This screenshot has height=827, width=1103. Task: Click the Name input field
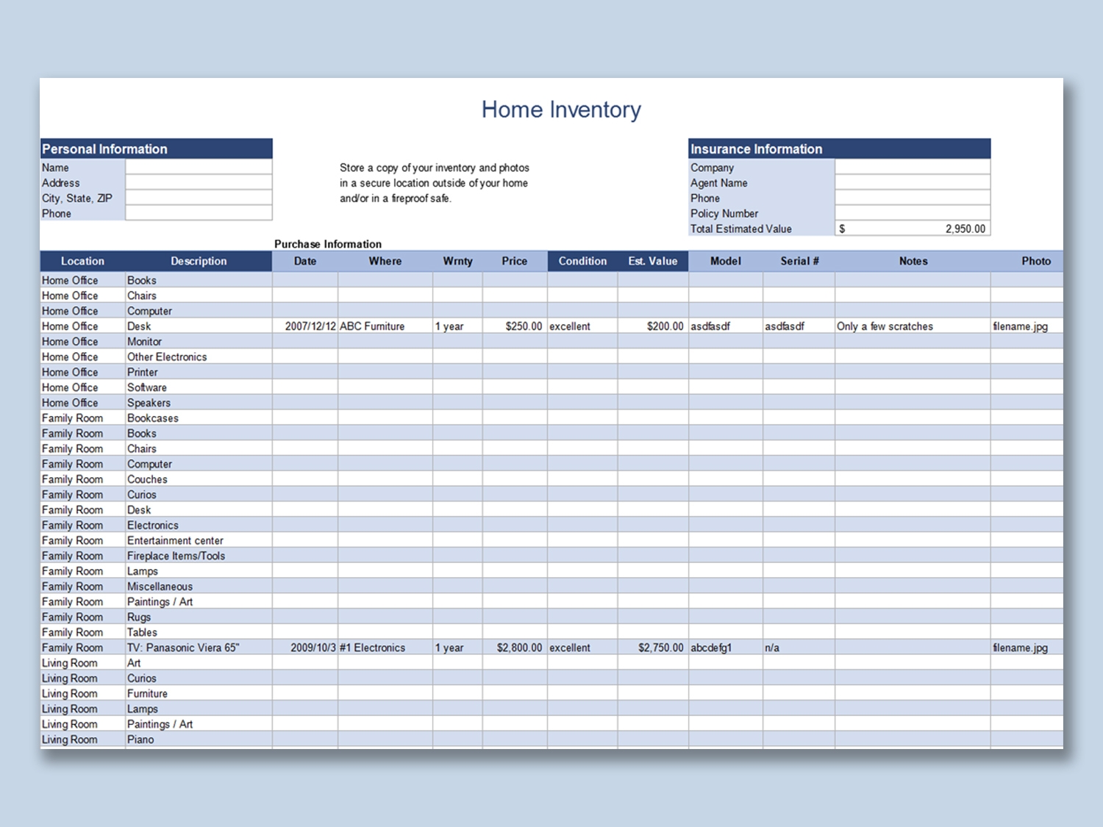pyautogui.click(x=197, y=167)
